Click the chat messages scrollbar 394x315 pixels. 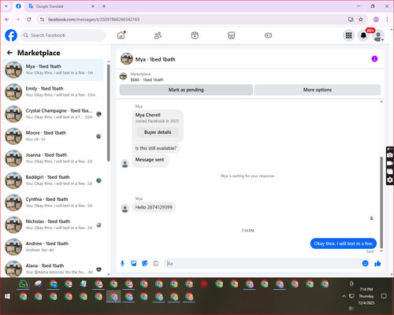[381, 202]
